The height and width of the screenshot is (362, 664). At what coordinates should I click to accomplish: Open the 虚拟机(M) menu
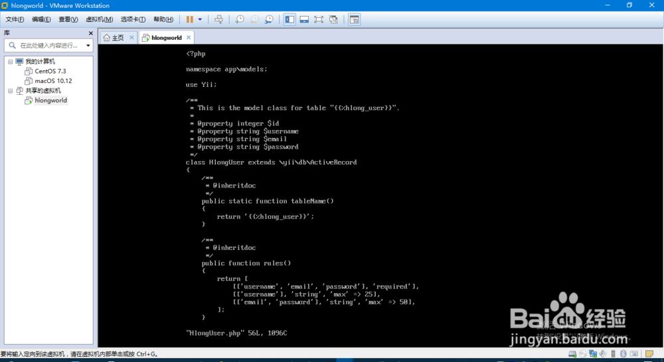(99, 19)
